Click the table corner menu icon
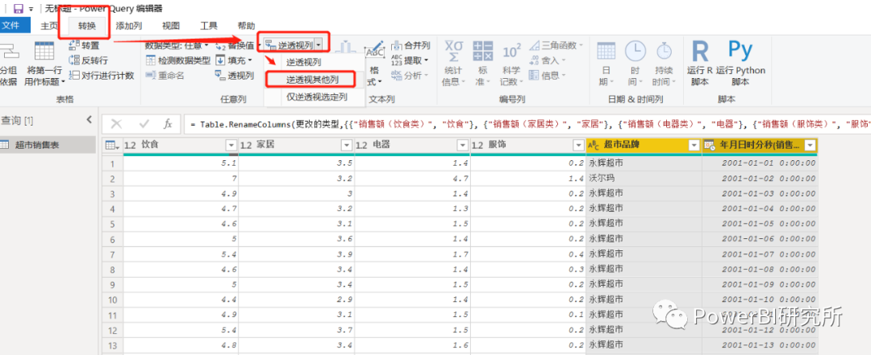Image resolution: width=871 pixels, height=355 pixels. coord(112,146)
